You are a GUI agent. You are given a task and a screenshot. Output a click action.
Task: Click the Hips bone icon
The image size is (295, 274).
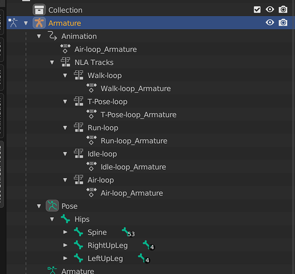click(x=65, y=219)
